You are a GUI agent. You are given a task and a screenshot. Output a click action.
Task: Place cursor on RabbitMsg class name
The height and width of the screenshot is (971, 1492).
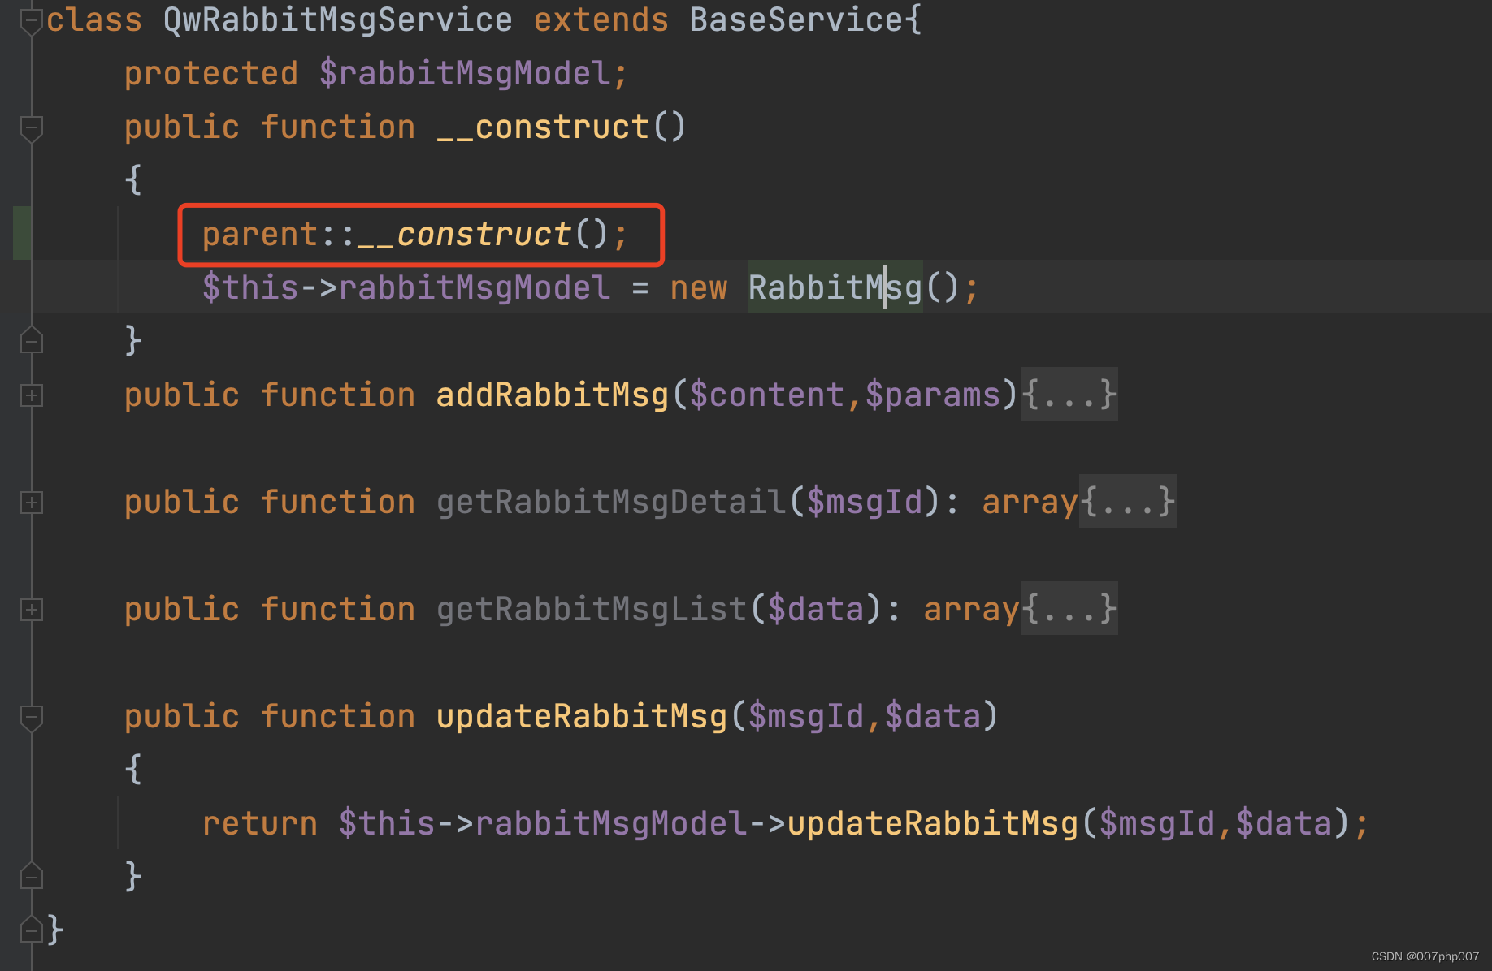[835, 287]
